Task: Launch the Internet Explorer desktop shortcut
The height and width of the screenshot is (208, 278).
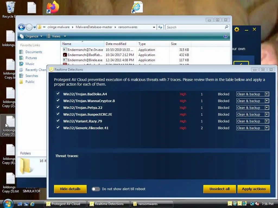Action: point(137,7)
